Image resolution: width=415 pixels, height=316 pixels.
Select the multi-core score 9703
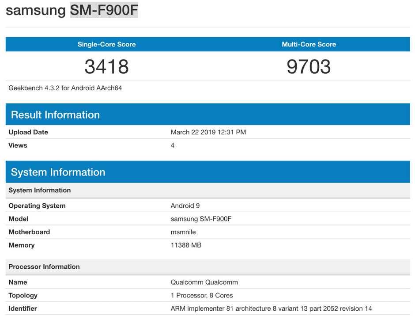[309, 67]
